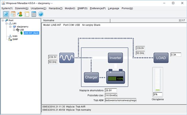The height and width of the screenshot is (115, 187).
Task: Select the SNMP tree item
Action: 15,39
